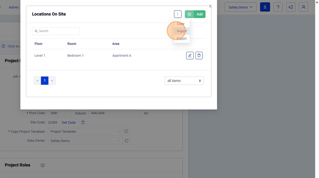Refresh the Data Owner list
The width and height of the screenshot is (319, 178).
pos(127,141)
